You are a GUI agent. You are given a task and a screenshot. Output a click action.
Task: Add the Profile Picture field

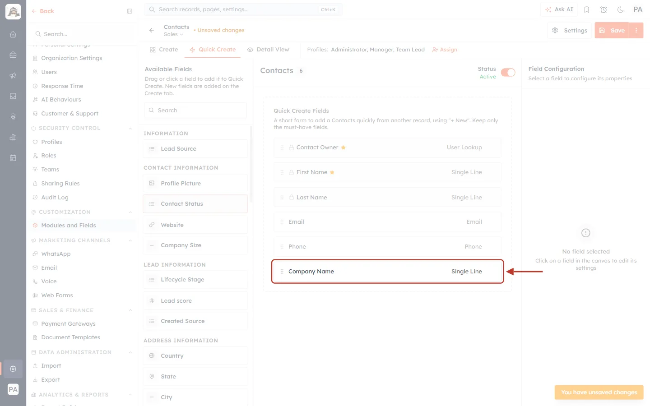195,184
